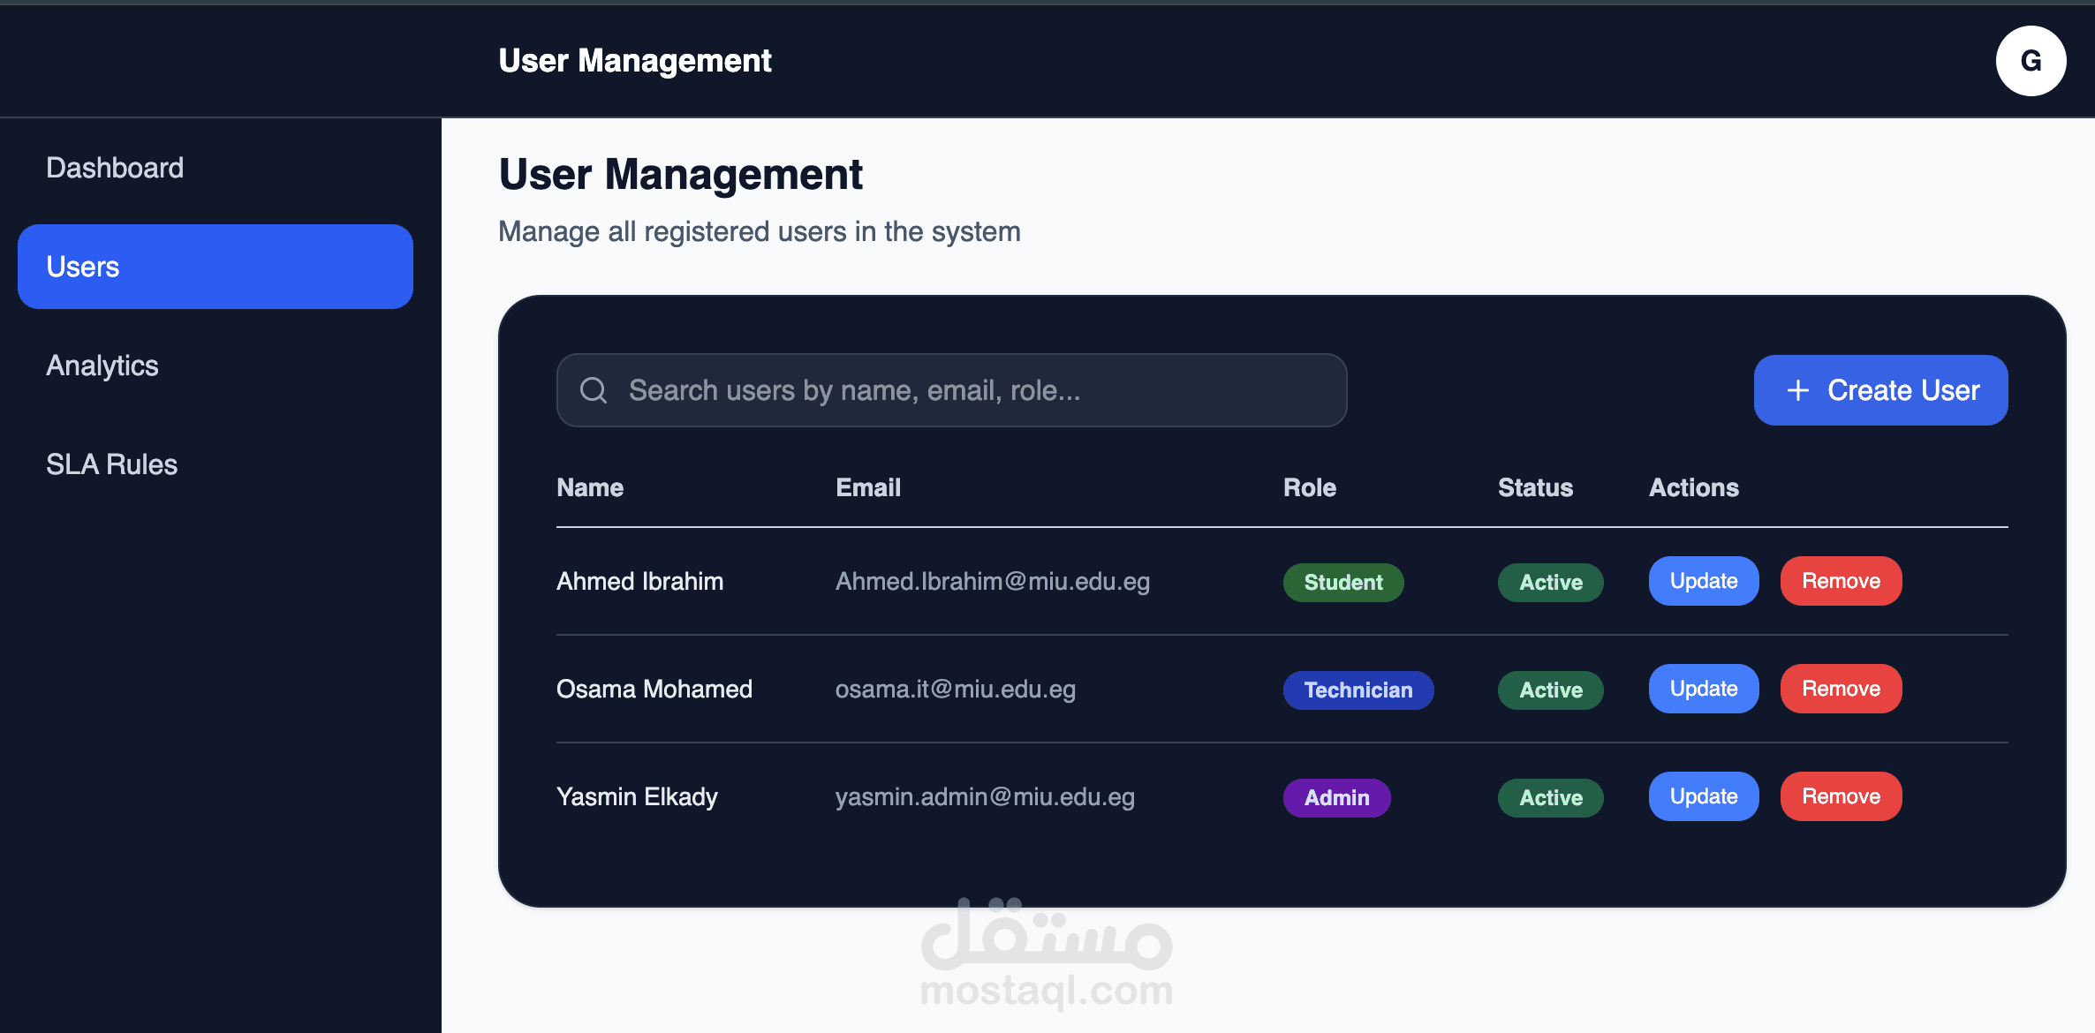Open the G profile avatar
This screenshot has width=2095, height=1033.
tap(2031, 61)
